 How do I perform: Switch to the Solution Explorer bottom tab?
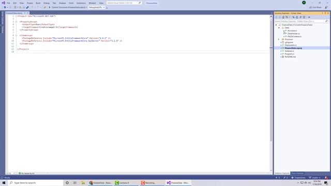click(x=282, y=173)
